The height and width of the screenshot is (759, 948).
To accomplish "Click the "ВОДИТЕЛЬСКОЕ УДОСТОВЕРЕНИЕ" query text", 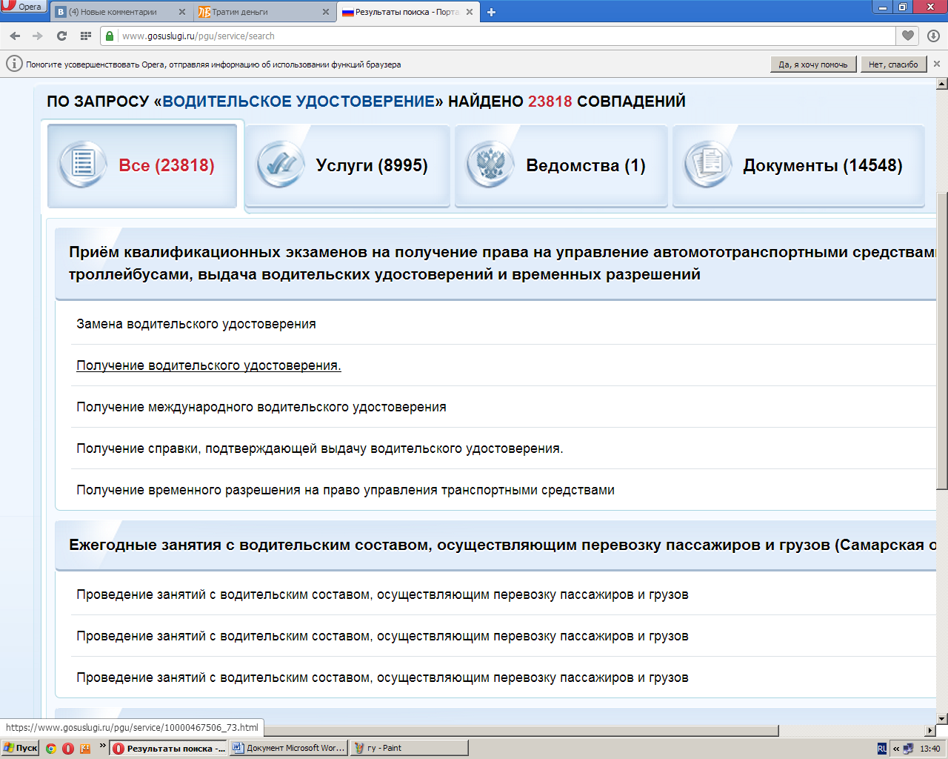I will 298,102.
